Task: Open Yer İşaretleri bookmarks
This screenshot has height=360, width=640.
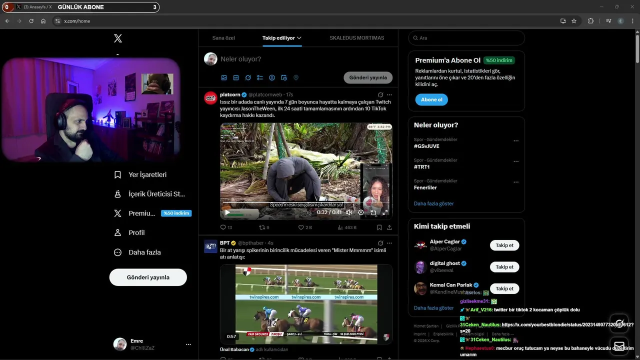Action: coord(140,174)
